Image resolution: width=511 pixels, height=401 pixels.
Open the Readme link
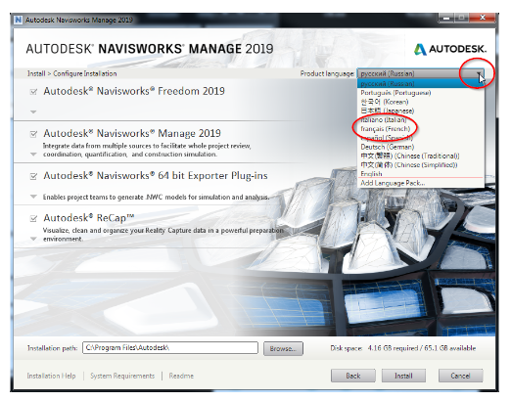point(181,376)
